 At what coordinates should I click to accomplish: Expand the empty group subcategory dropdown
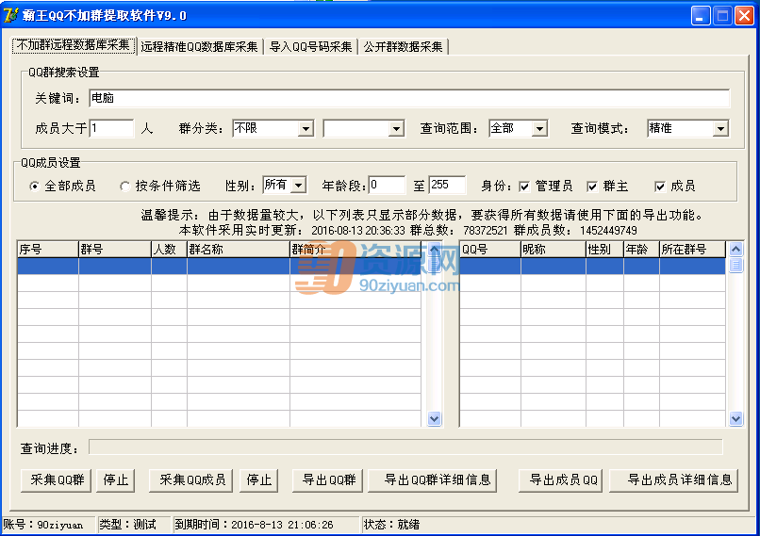(x=364, y=128)
